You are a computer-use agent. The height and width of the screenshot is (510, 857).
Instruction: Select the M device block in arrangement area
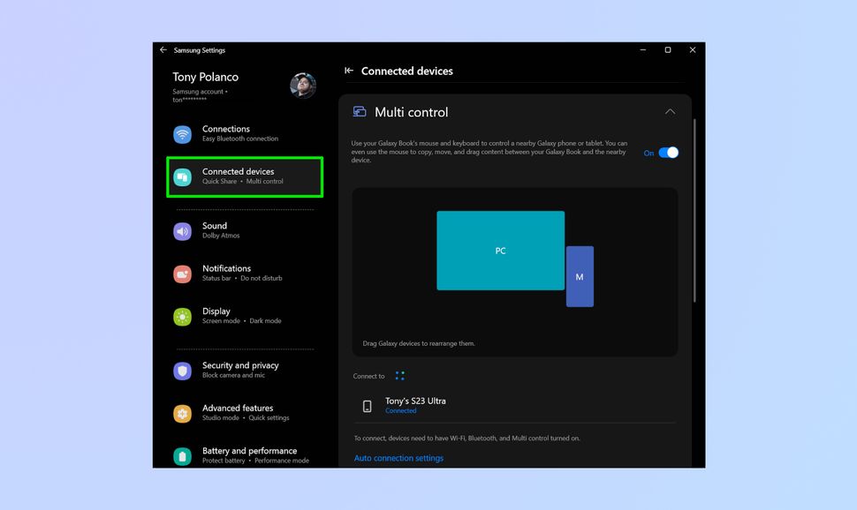tap(580, 276)
